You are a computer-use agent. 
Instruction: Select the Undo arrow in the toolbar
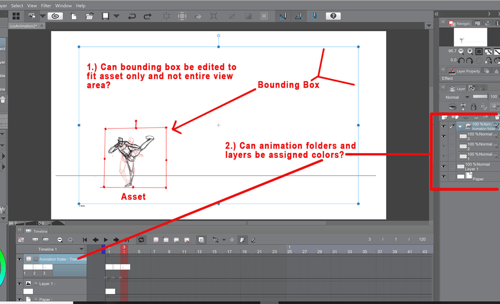click(x=132, y=16)
